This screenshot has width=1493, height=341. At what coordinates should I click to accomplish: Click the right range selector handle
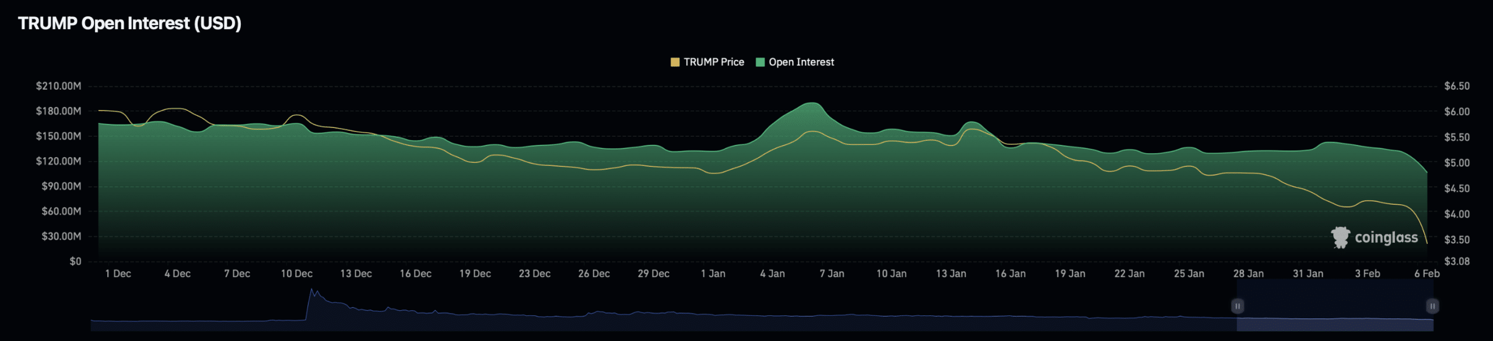click(x=1432, y=306)
